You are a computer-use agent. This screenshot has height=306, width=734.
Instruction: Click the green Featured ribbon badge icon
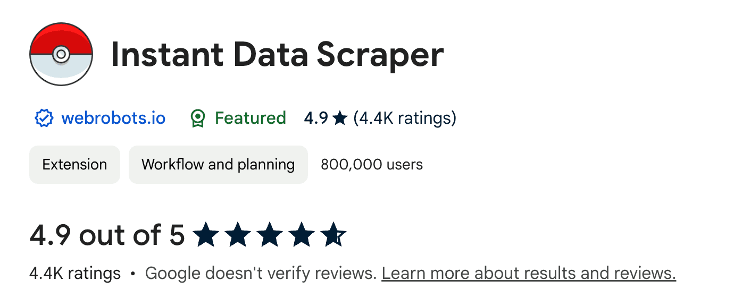pyautogui.click(x=198, y=118)
